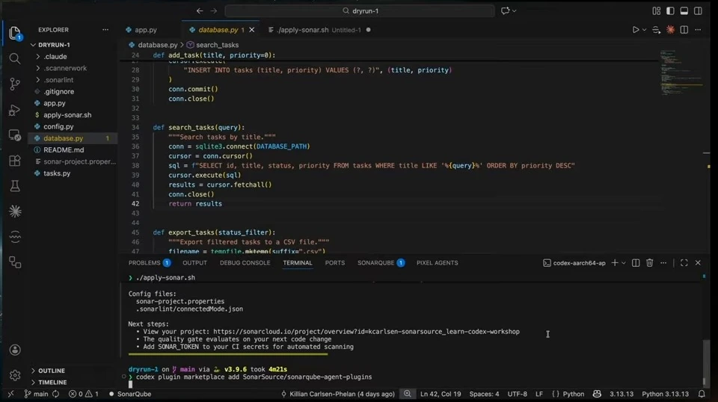Expand the .claude folder
Screen dimensions: 718x402
click(55, 57)
